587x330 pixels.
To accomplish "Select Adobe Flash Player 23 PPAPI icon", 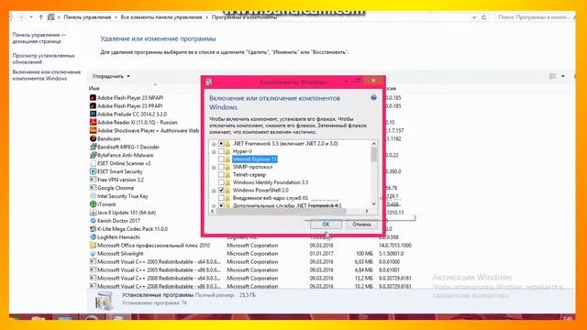I will [93, 106].
